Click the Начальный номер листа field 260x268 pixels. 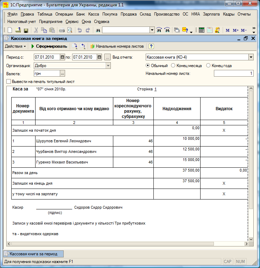(234, 73)
